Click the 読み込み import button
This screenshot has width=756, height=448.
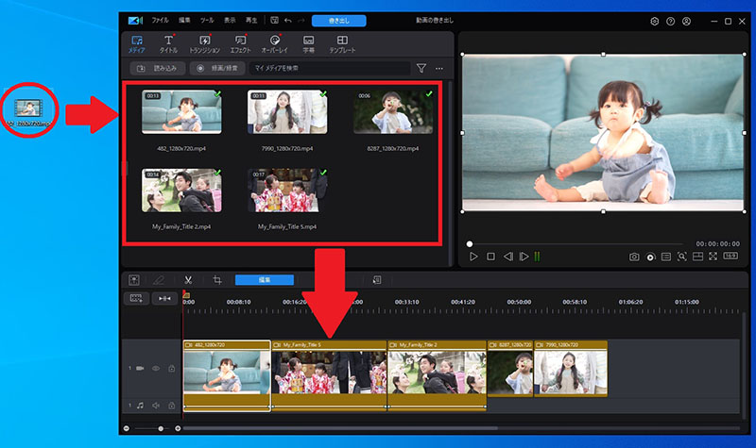pyautogui.click(x=157, y=68)
